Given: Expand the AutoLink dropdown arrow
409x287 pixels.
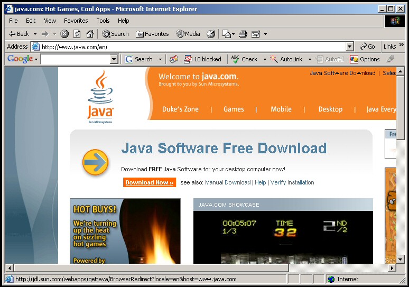Looking at the screenshot, I should (x=310, y=60).
